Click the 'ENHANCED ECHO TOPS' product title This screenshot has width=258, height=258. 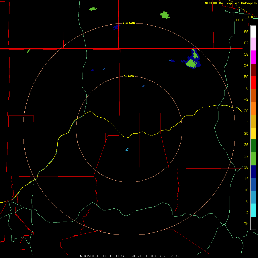tap(101, 256)
